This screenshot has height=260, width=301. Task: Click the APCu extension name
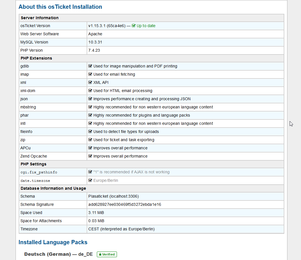pos(25,148)
